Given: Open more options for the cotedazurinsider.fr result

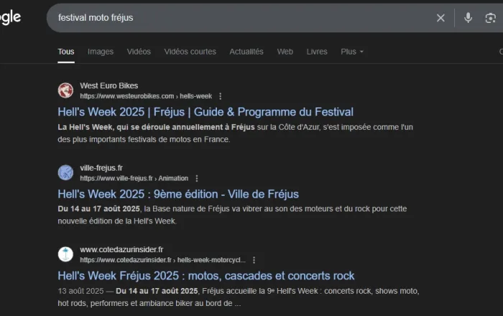Looking at the screenshot, I should click(x=254, y=260).
